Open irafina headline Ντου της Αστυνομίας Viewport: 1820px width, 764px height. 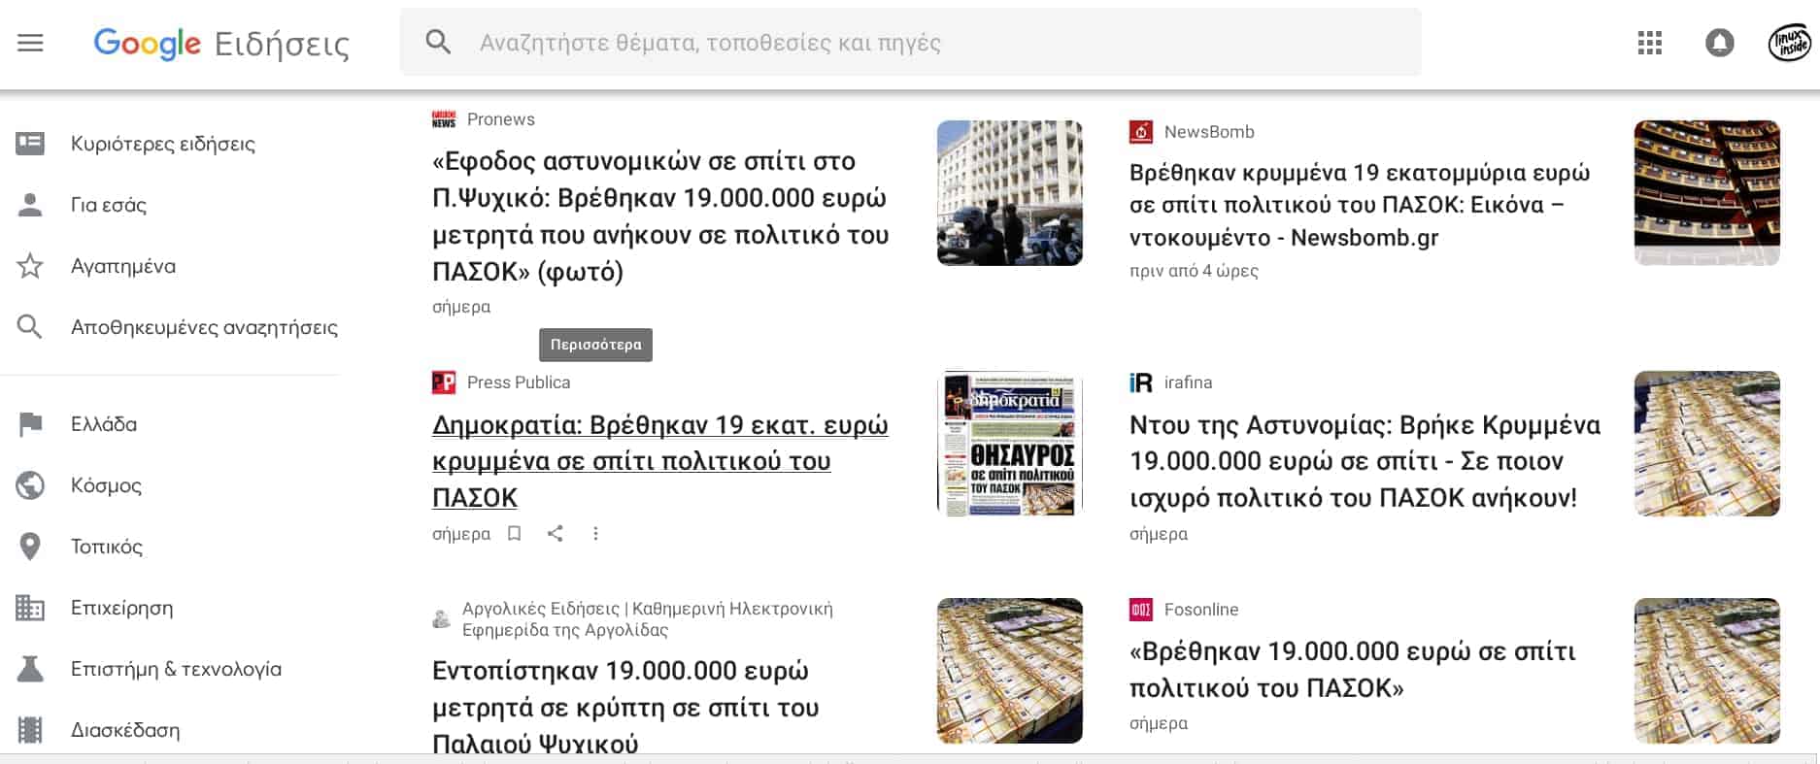tap(1365, 461)
